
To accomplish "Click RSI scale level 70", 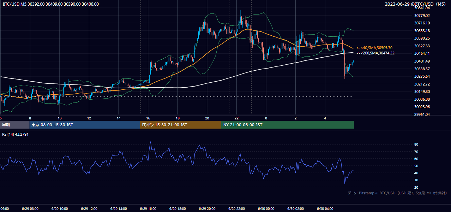I will [416, 152].
